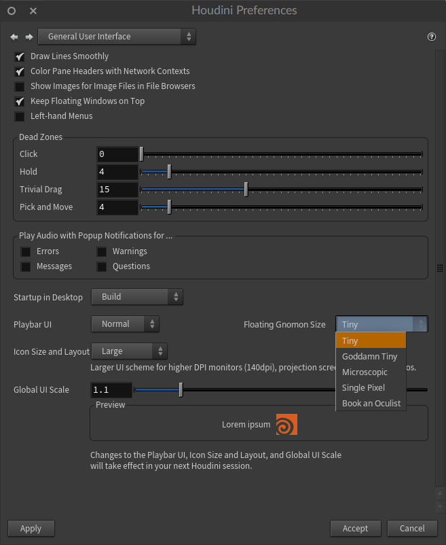Viewport: 446px width, 545px height.
Task: Check the Errors audio notification box
Action: pyautogui.click(x=26, y=251)
